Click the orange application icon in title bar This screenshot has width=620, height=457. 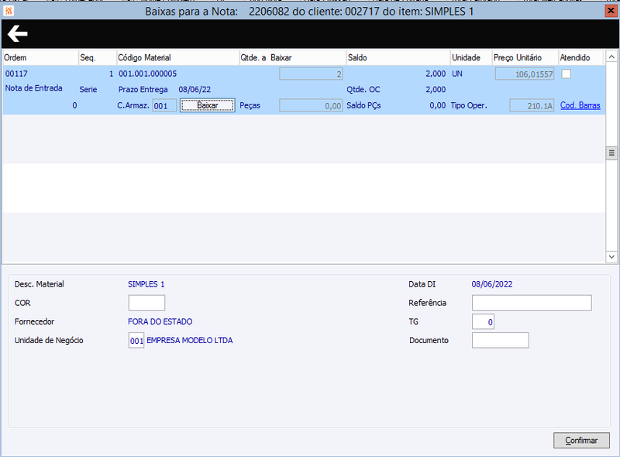(x=9, y=11)
